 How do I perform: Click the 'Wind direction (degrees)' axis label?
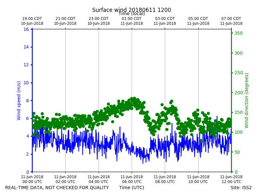click(246, 101)
